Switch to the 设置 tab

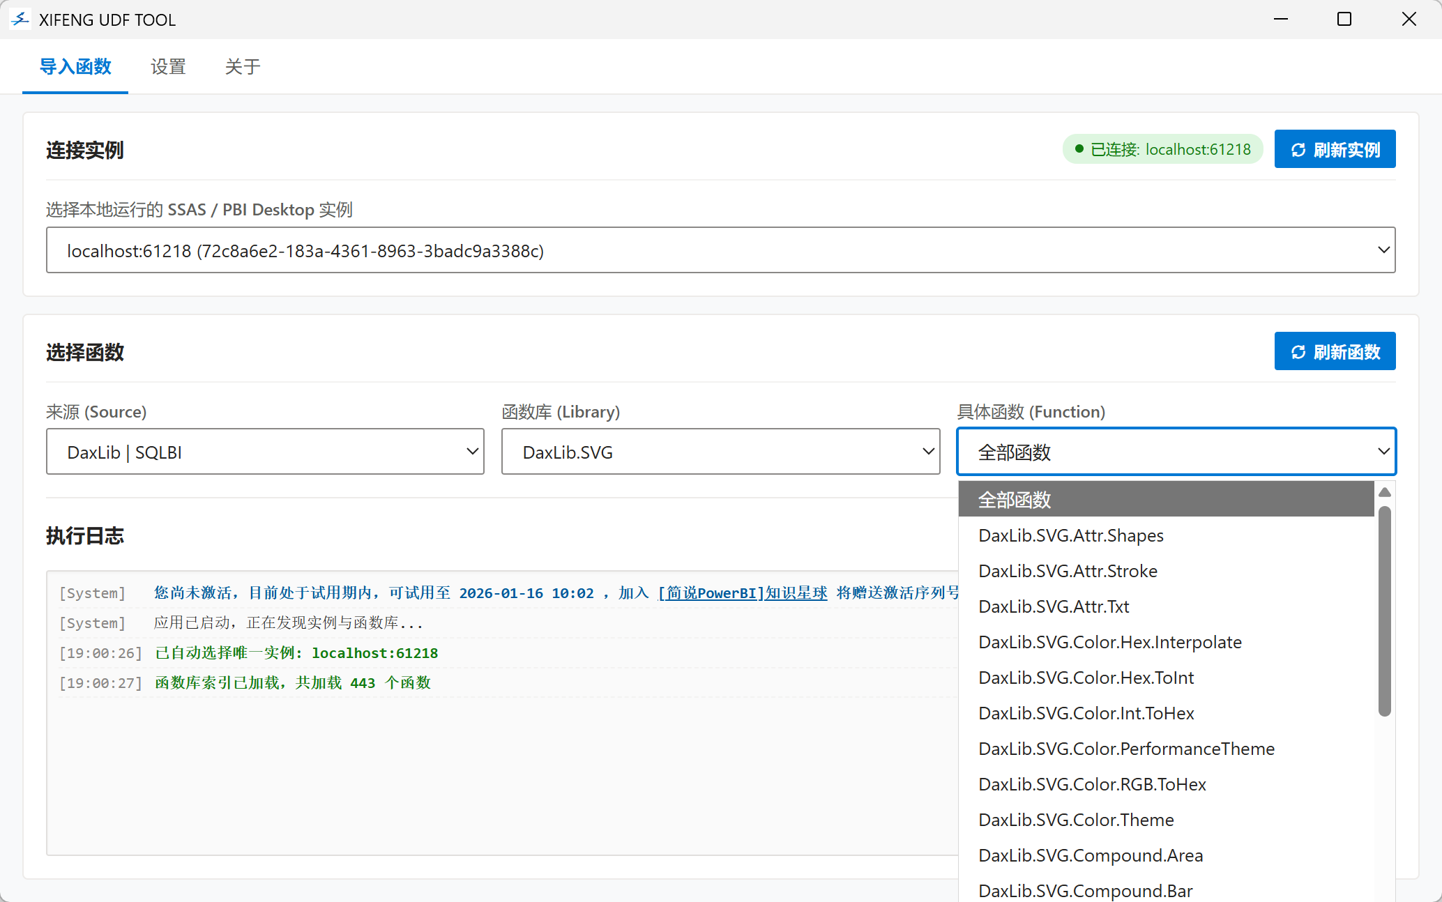(x=168, y=67)
